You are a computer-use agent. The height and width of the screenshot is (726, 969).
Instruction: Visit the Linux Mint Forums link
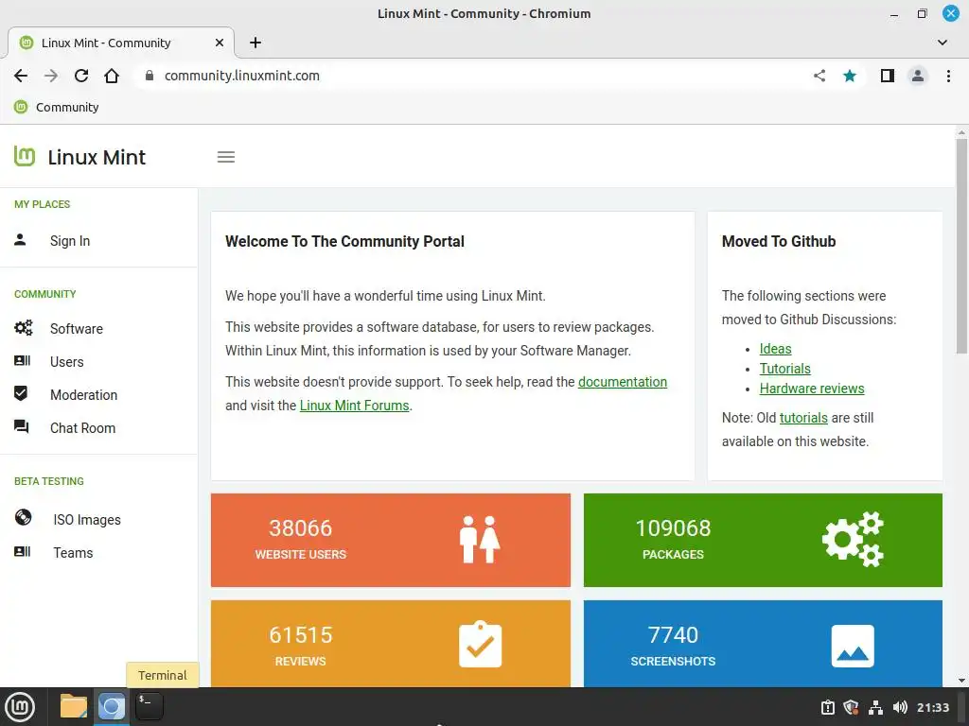click(354, 406)
